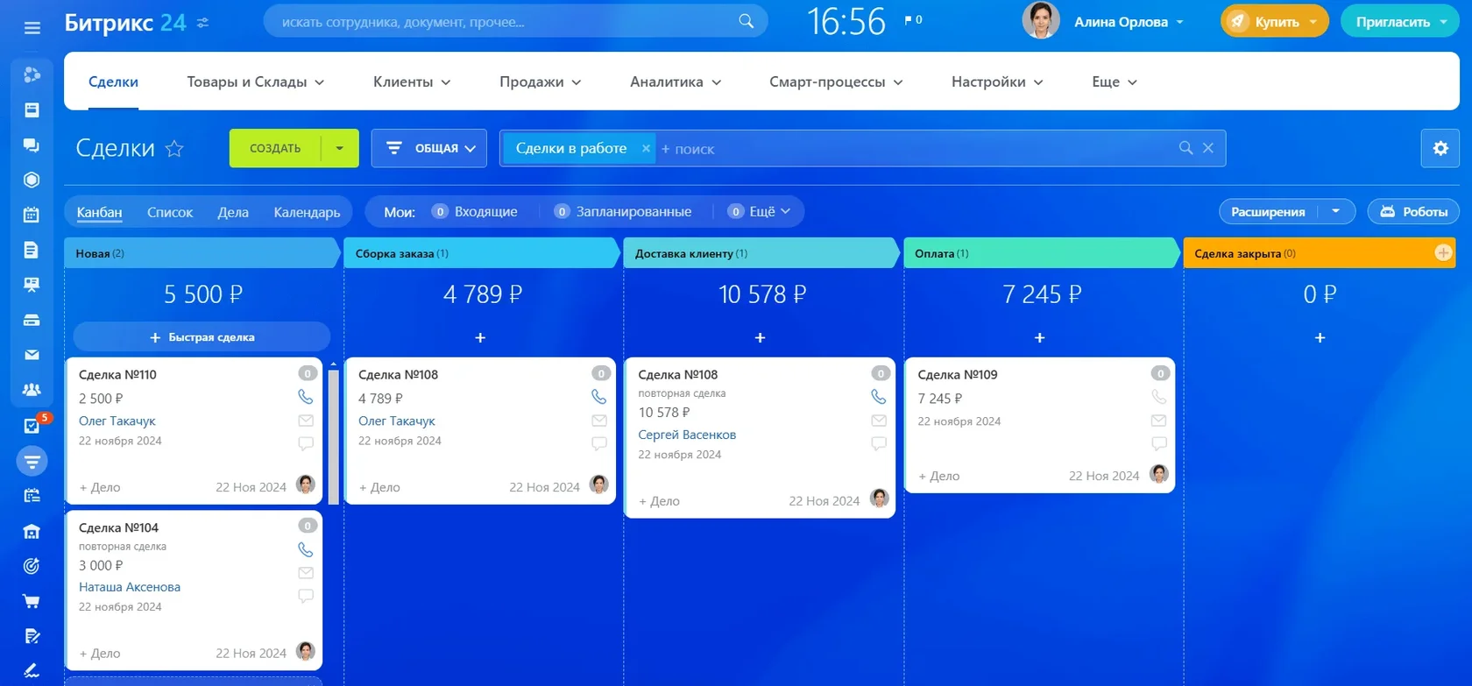Click chat icon on Сделка №109 card

point(1159,443)
